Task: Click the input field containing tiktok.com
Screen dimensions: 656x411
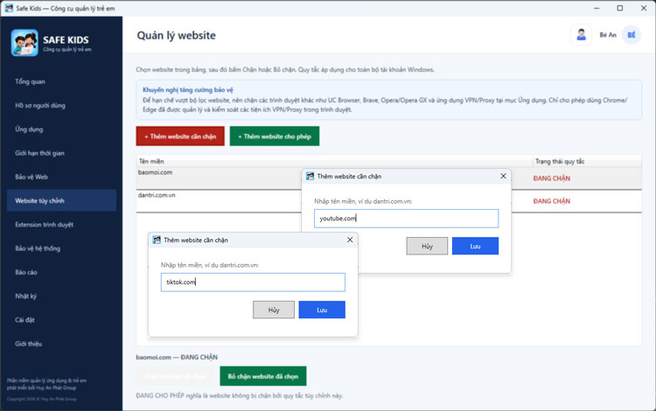Action: 253,282
